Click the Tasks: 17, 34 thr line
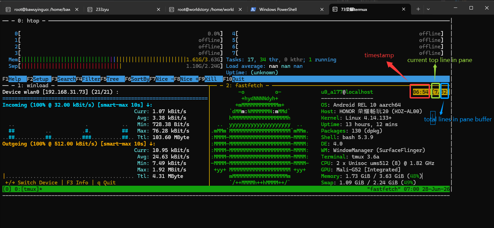494x228 pixels. click(281, 60)
